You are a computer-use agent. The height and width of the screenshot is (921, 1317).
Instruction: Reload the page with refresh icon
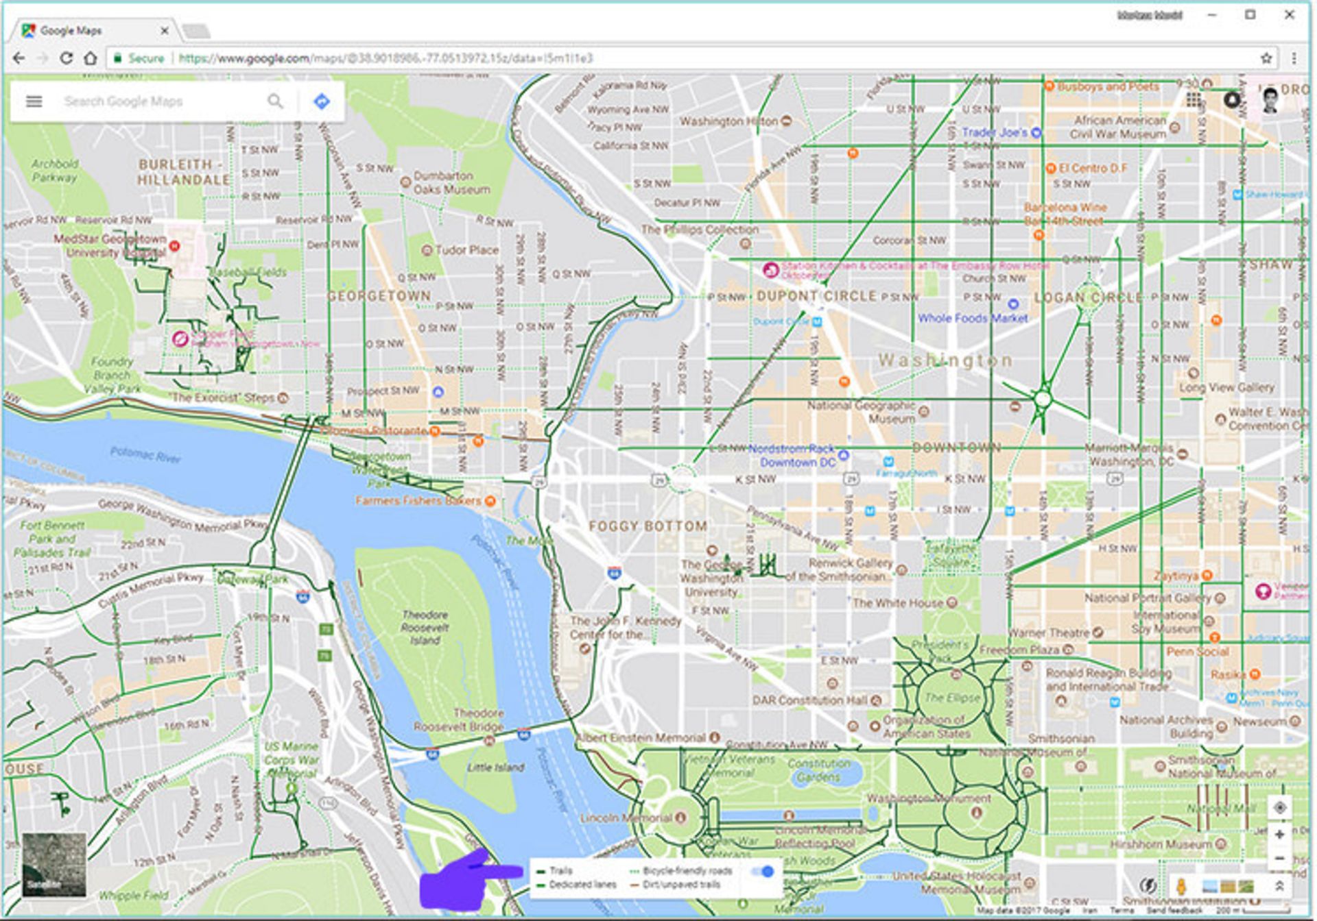(x=66, y=58)
